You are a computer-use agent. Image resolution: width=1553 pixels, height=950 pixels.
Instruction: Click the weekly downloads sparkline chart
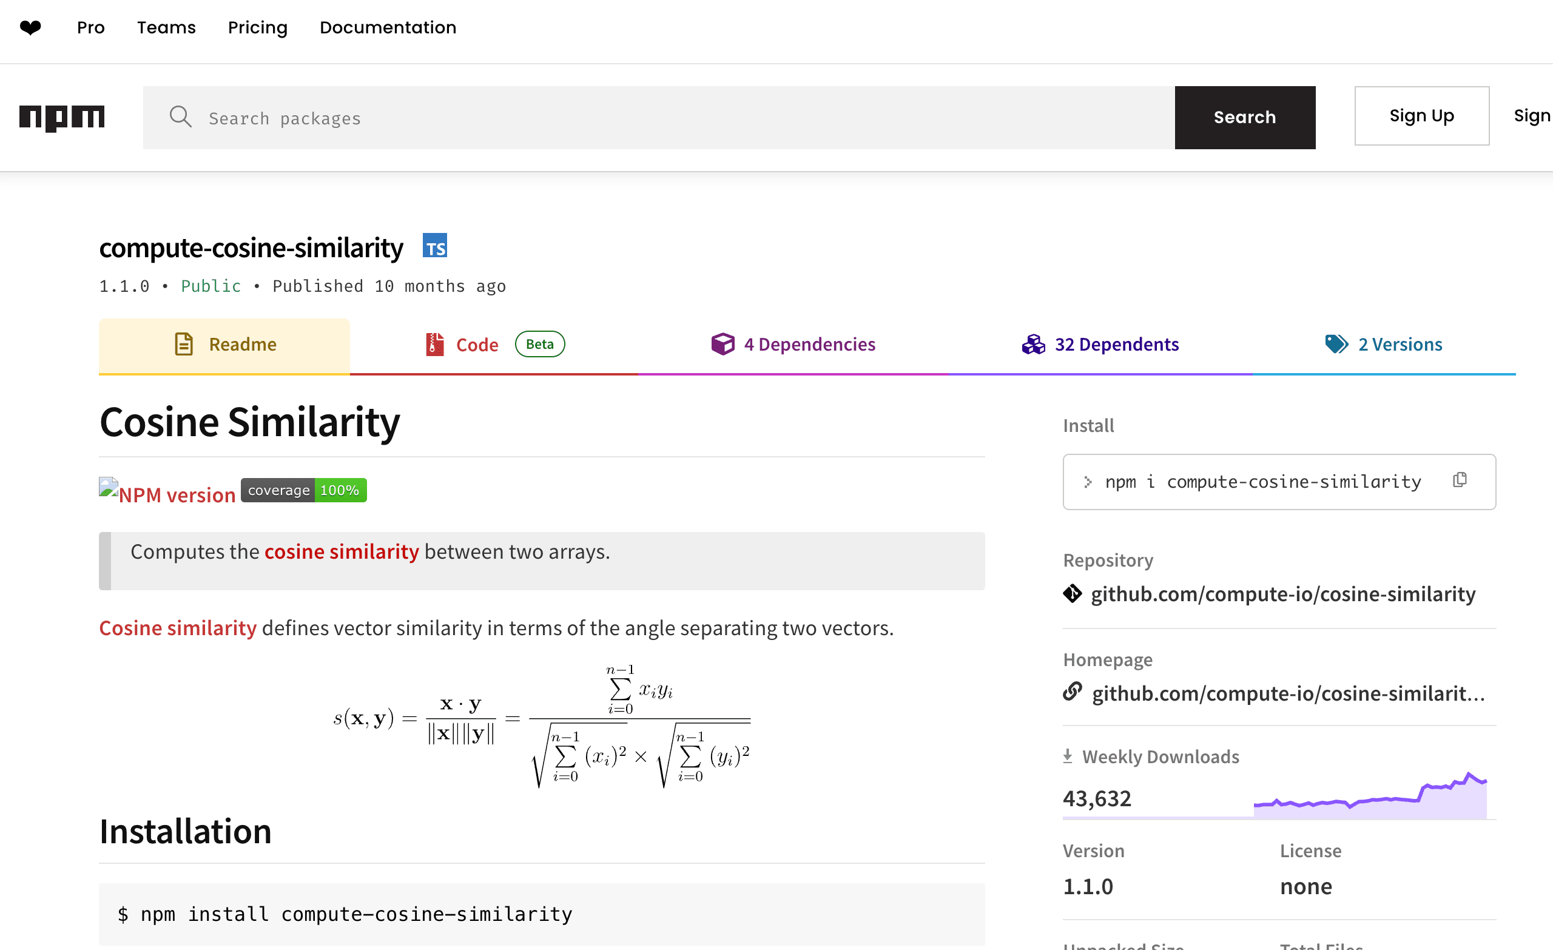point(1370,796)
